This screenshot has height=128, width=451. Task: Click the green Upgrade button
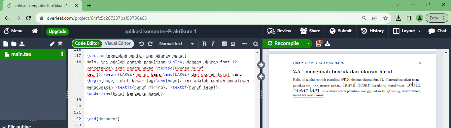click(57, 32)
